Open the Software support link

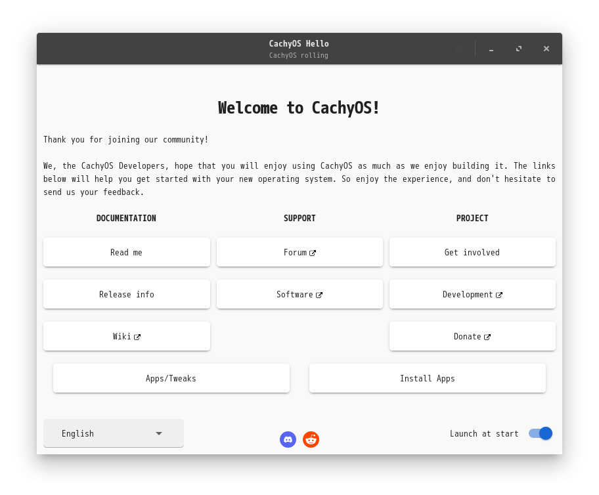click(x=299, y=294)
